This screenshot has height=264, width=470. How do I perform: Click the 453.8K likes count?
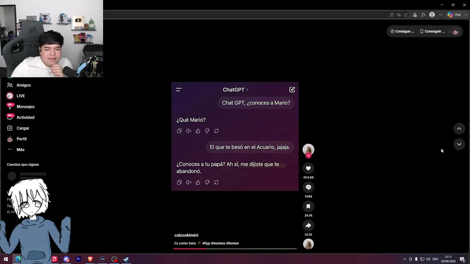click(x=308, y=177)
